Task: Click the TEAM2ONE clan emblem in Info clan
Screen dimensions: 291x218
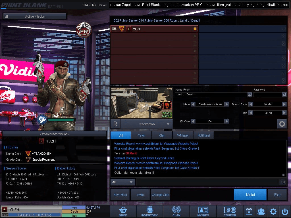Action: point(28,154)
